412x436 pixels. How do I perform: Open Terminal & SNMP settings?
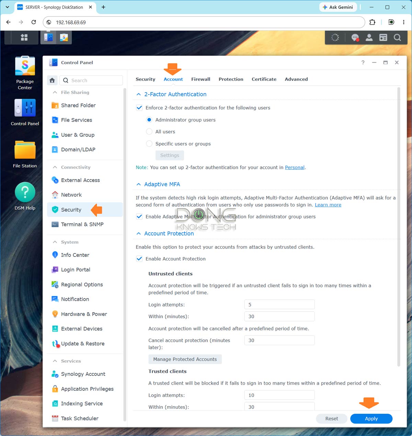[x=85, y=224]
